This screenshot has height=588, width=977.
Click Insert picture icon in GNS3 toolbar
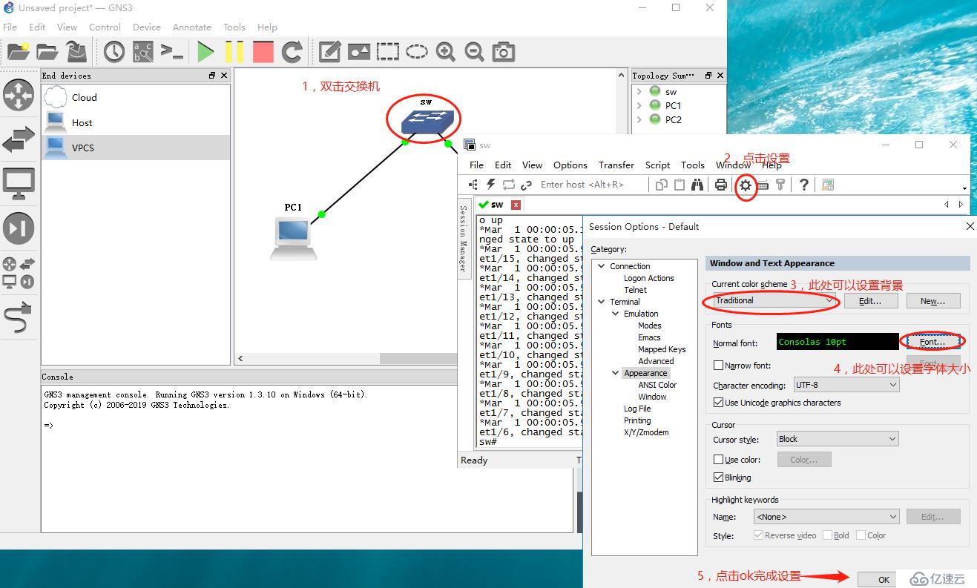click(359, 51)
